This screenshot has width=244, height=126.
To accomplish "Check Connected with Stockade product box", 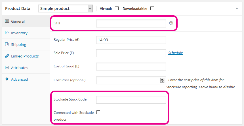I will (x=98, y=112).
